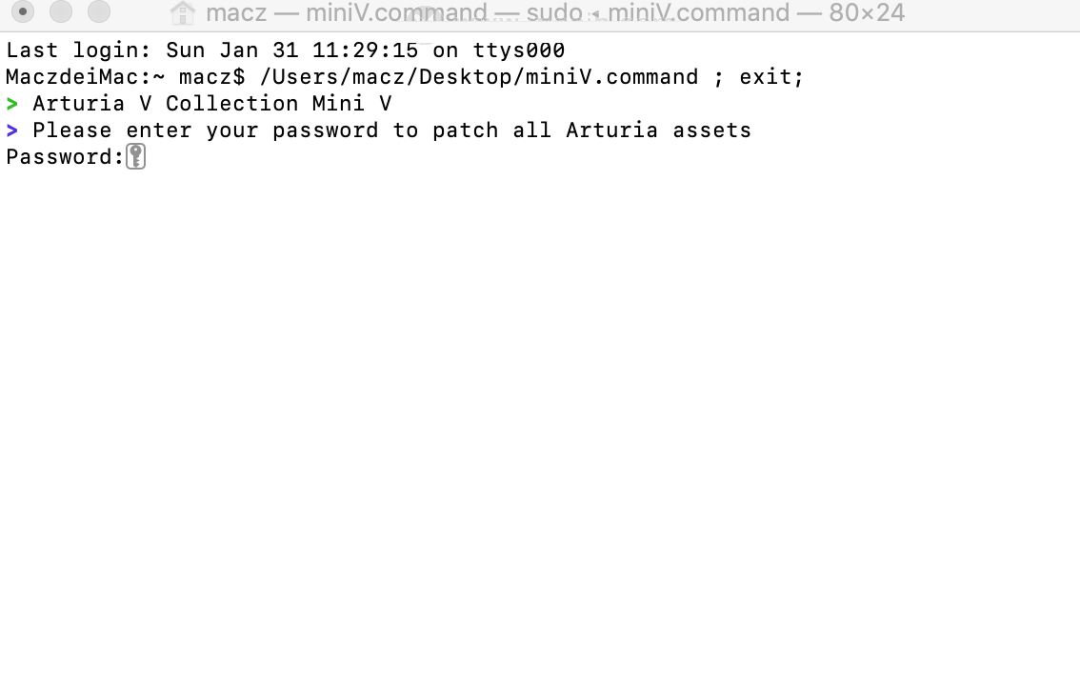Image resolution: width=1080 pixels, height=682 pixels.
Task: Click the 'exit;' command at line end
Action: click(771, 76)
